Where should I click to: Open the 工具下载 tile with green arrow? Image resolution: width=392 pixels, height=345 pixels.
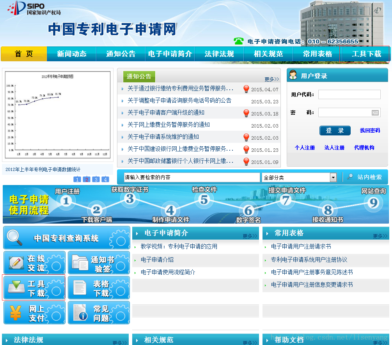[34, 288]
